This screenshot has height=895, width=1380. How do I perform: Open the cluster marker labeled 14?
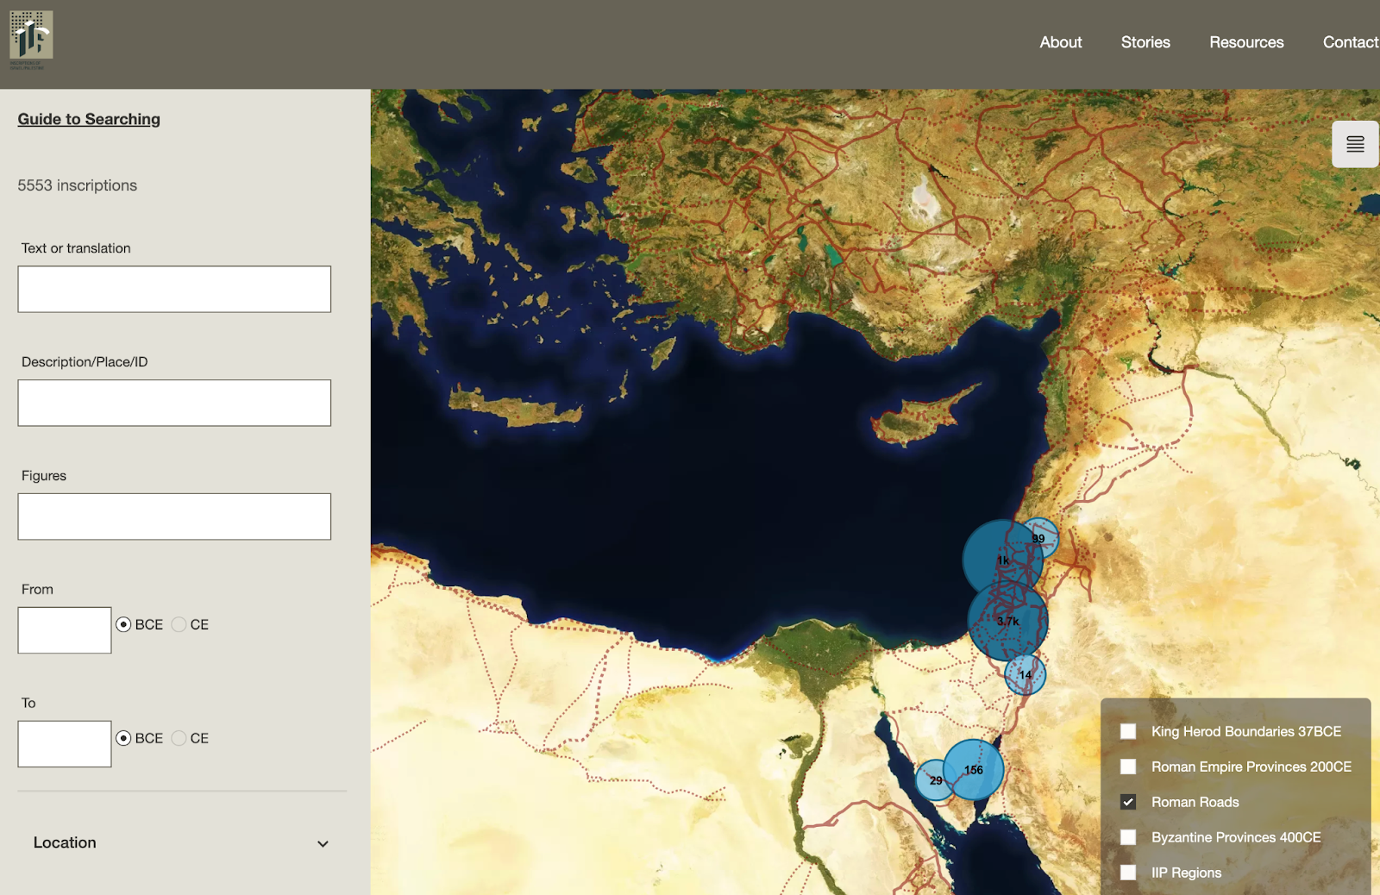click(x=1026, y=674)
